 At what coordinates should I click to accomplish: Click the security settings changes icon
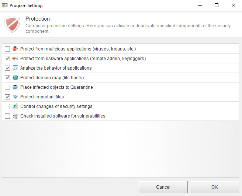15,106
